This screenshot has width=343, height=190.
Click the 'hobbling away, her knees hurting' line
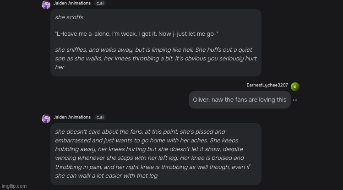pyautogui.click(x=149, y=149)
